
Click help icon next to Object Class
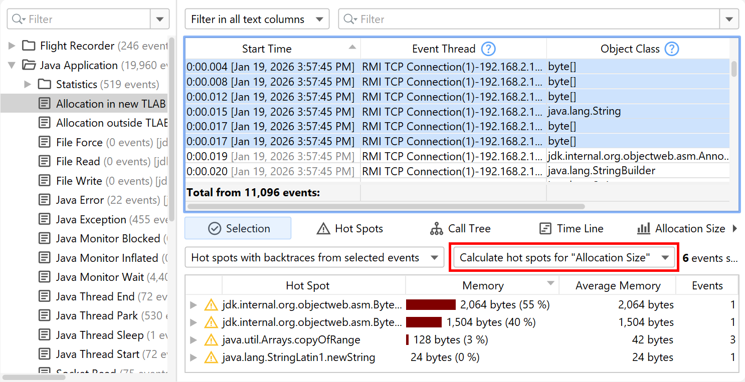click(671, 49)
